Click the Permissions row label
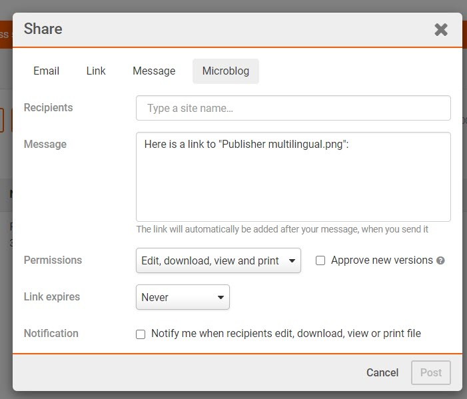This screenshot has height=399, width=467. 53,260
